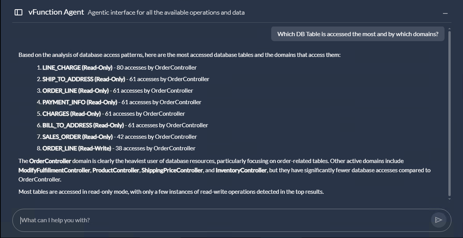This screenshot has height=238, width=463.
Task: Toggle the sidebar panel icon
Action: point(18,12)
